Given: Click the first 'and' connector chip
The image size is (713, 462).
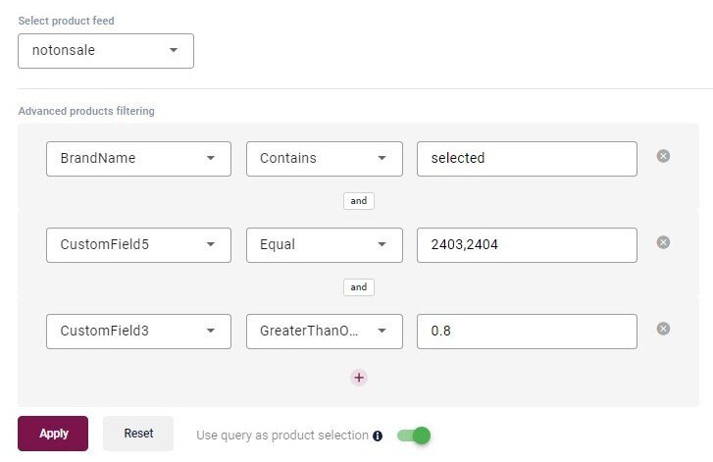Looking at the screenshot, I should click(x=359, y=201).
